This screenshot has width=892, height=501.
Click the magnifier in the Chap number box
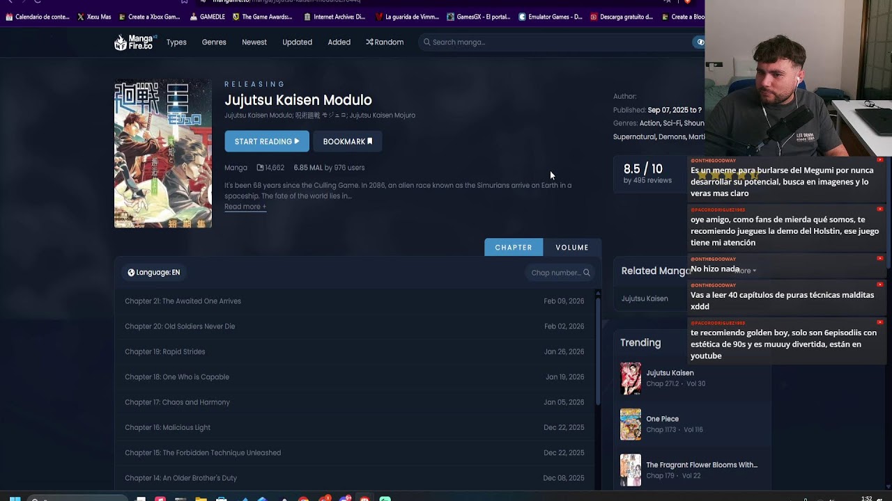coord(586,273)
